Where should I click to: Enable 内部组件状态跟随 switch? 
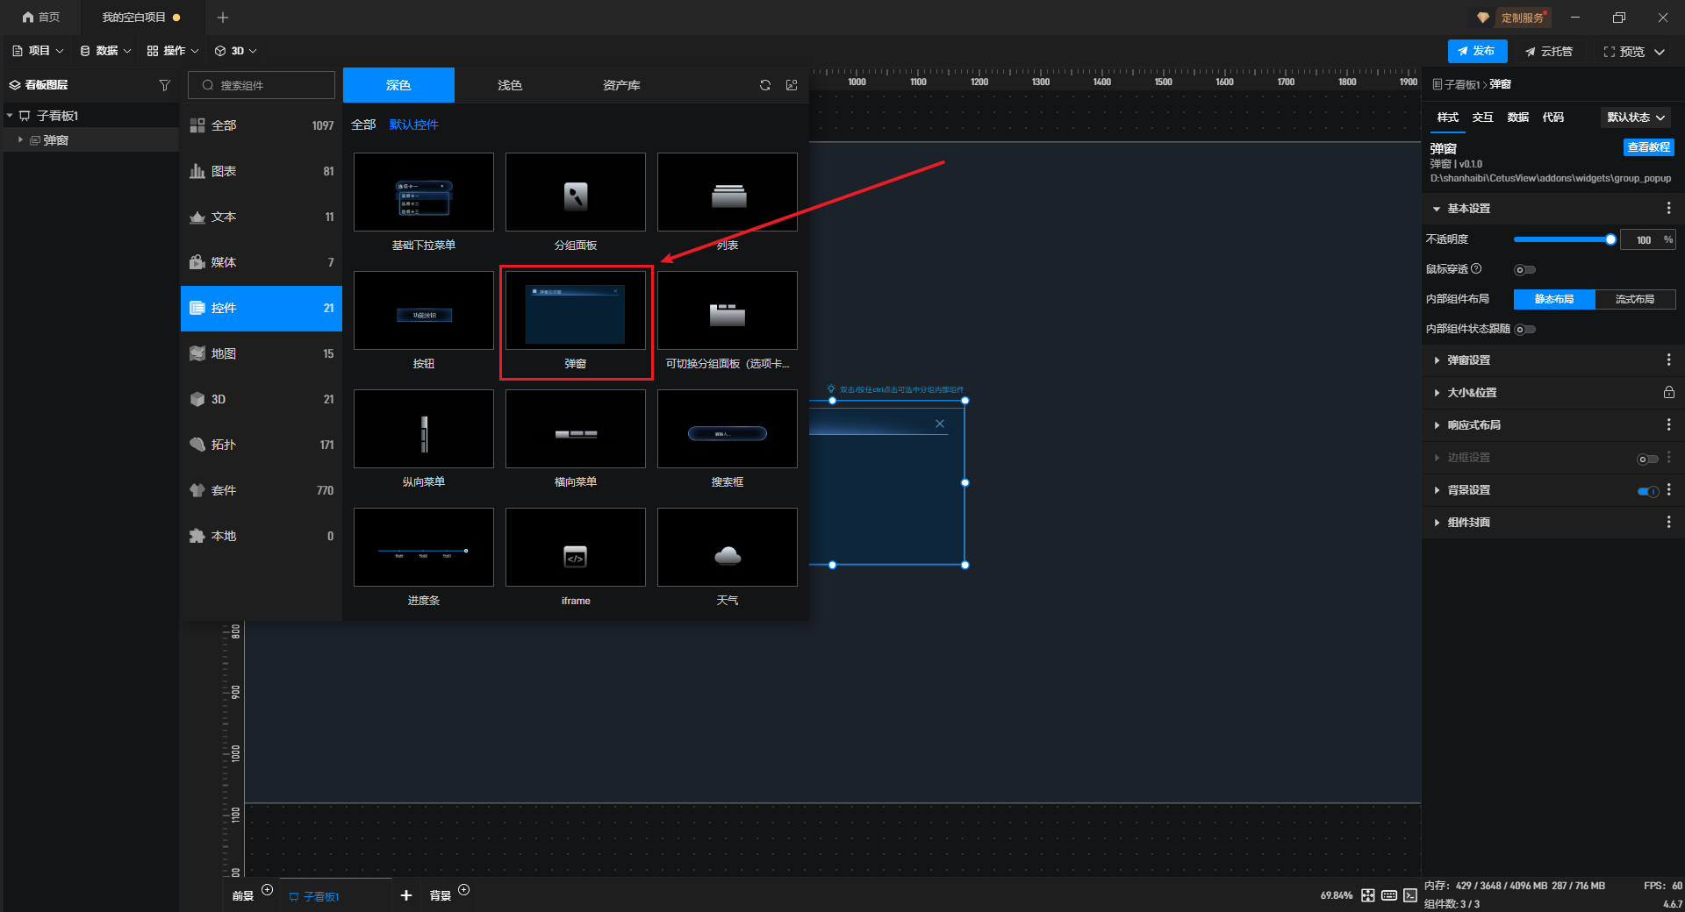click(1524, 330)
